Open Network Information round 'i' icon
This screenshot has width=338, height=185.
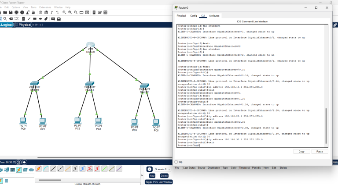pyautogui.click(x=22, y=12)
